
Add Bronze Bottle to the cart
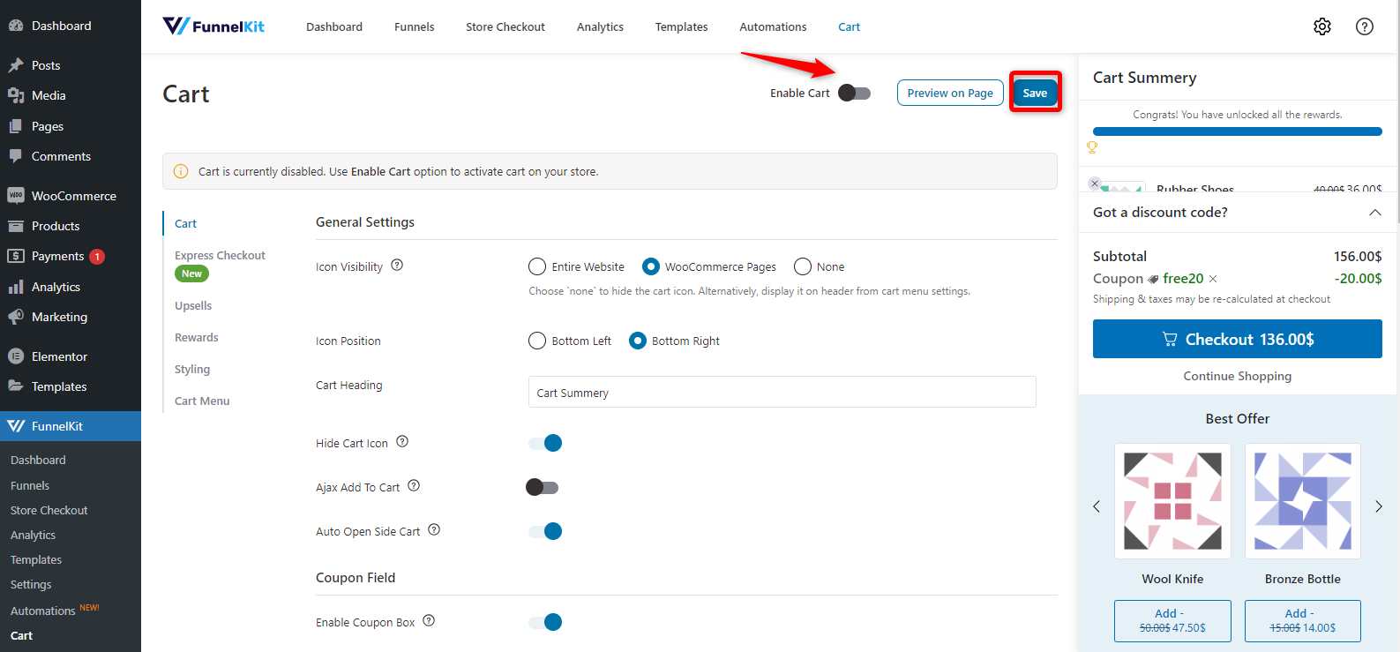click(1302, 620)
